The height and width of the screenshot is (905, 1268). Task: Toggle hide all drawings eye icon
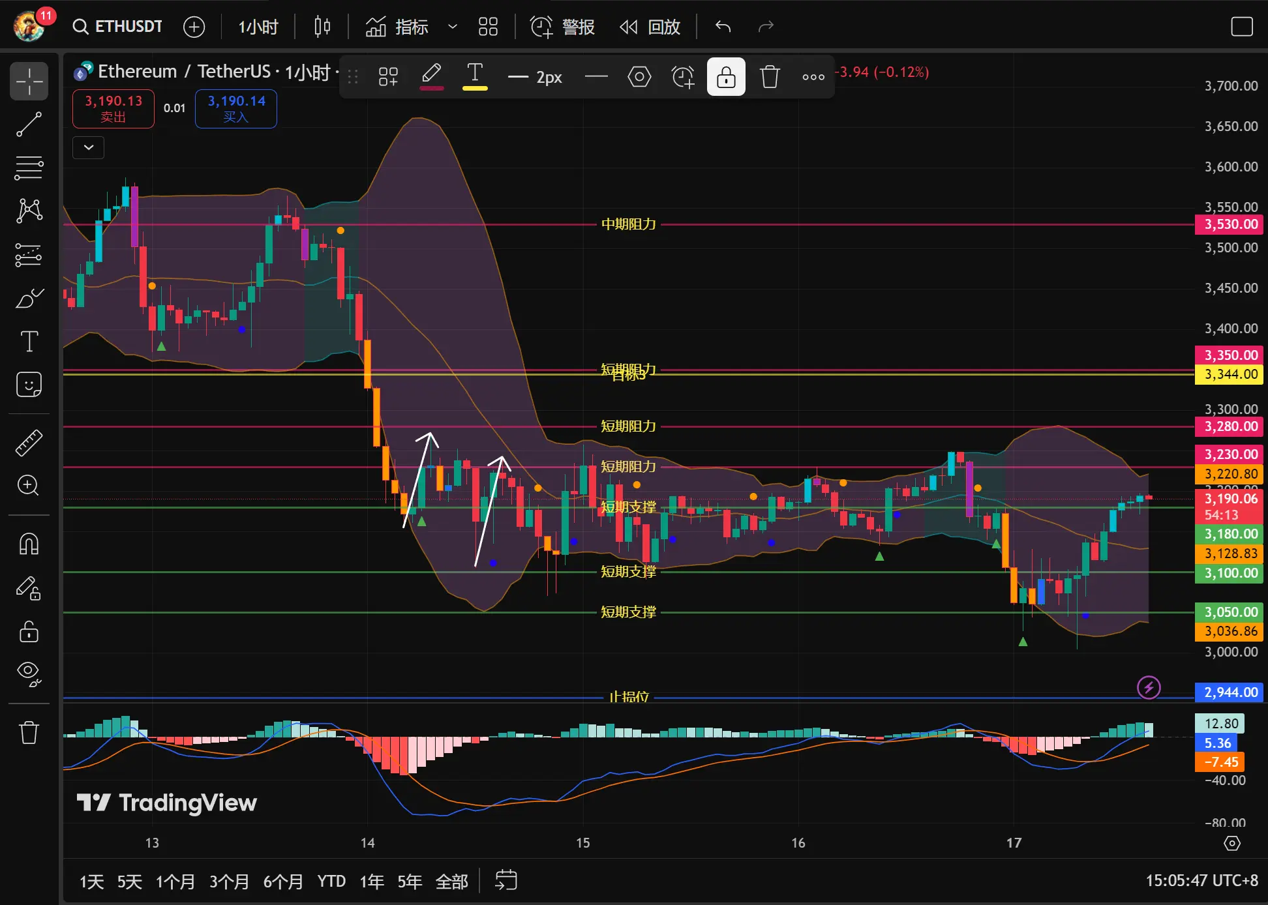[29, 673]
